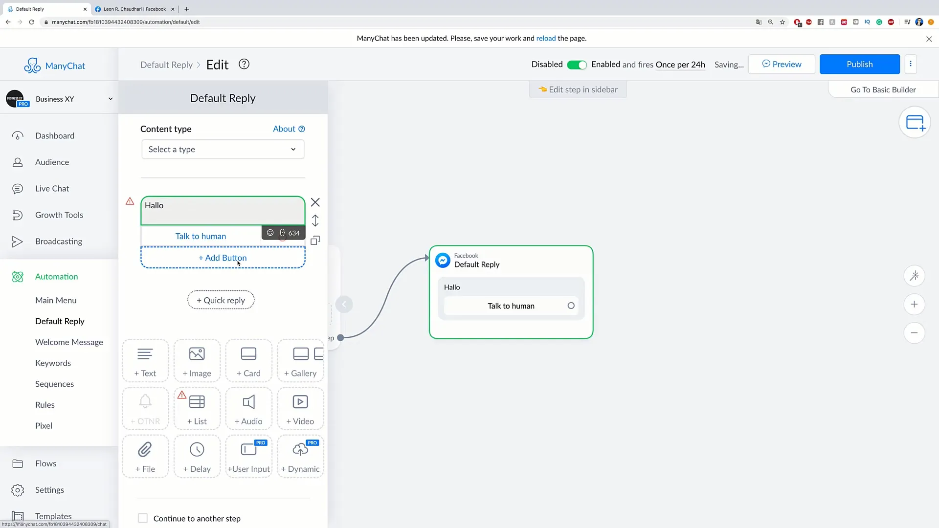
Task: Click the Add Card block icon
Action: pyautogui.click(x=248, y=360)
